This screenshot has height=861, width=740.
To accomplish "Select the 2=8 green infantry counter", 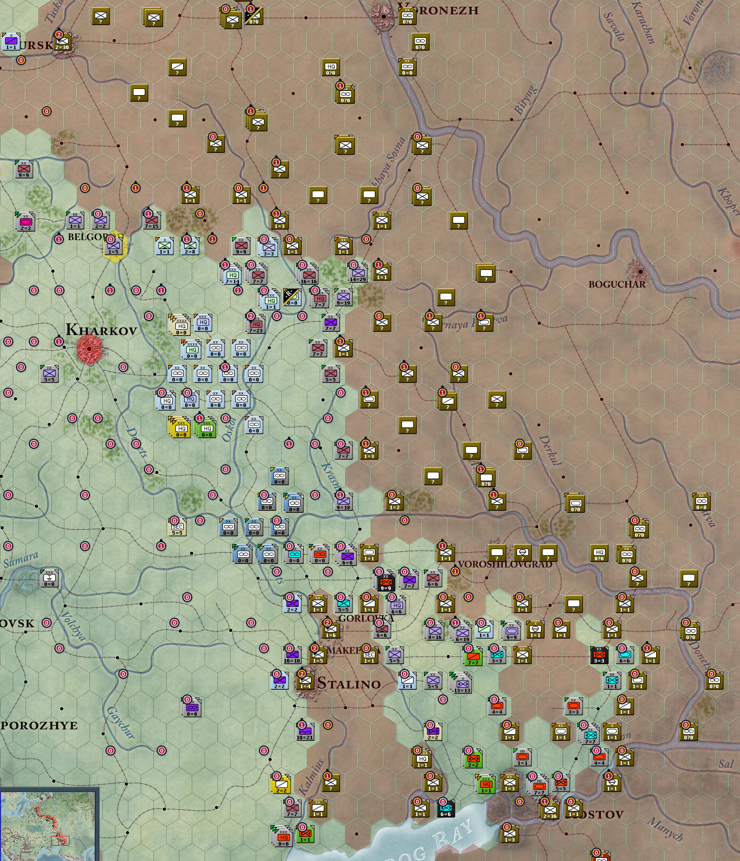I will (x=190, y=246).
